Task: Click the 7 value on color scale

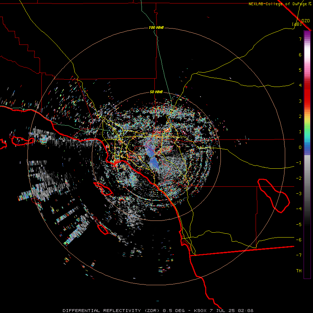Action: tap(300, 39)
